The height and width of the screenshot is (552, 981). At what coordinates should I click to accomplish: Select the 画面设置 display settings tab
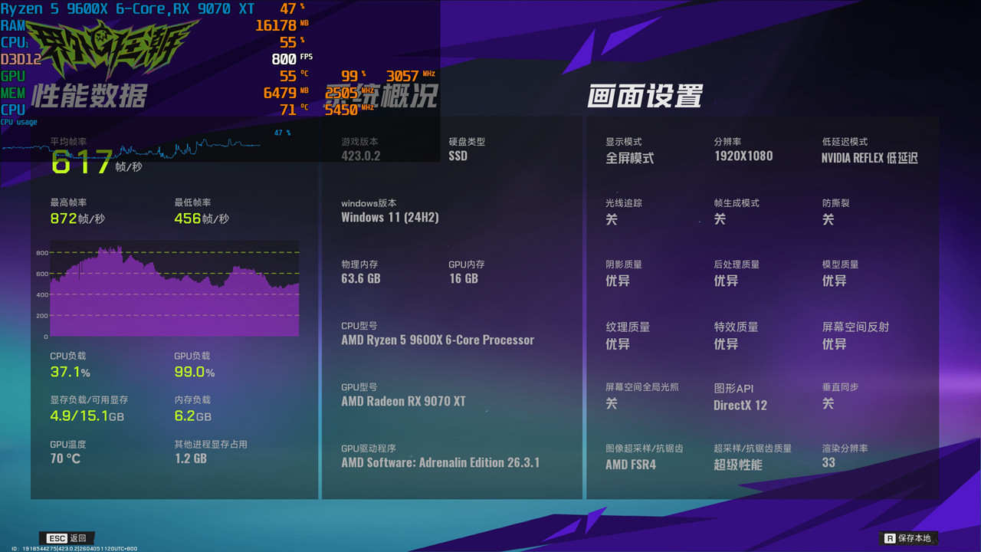tap(648, 96)
